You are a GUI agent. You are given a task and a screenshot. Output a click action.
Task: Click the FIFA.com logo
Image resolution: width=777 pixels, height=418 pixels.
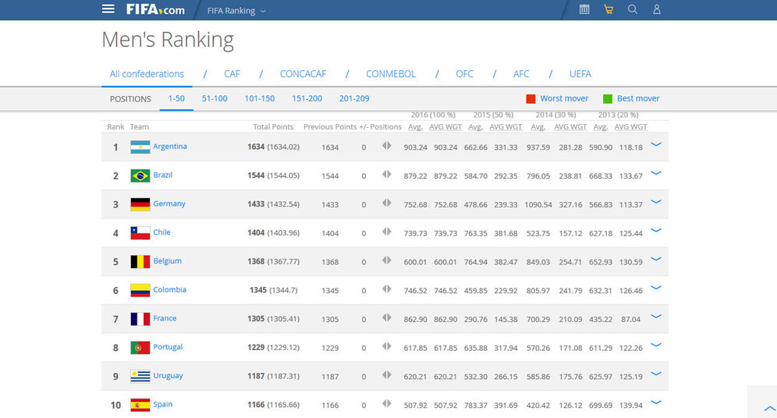pyautogui.click(x=155, y=10)
